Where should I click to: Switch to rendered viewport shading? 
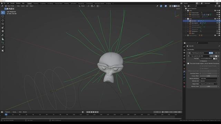179,6
